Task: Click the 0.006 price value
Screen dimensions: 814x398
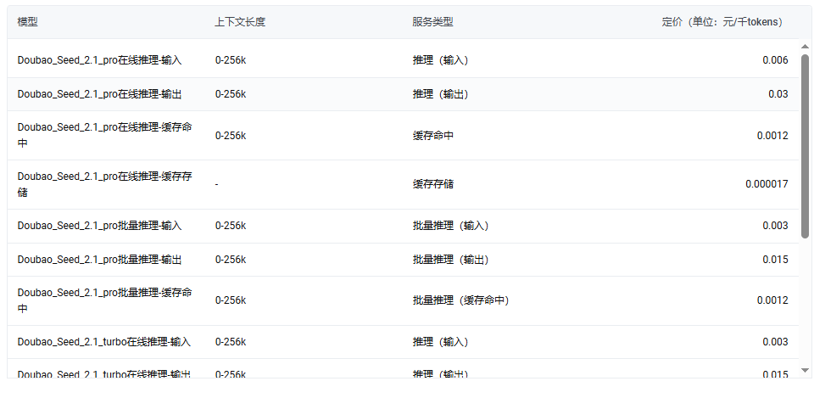Action: pos(775,60)
